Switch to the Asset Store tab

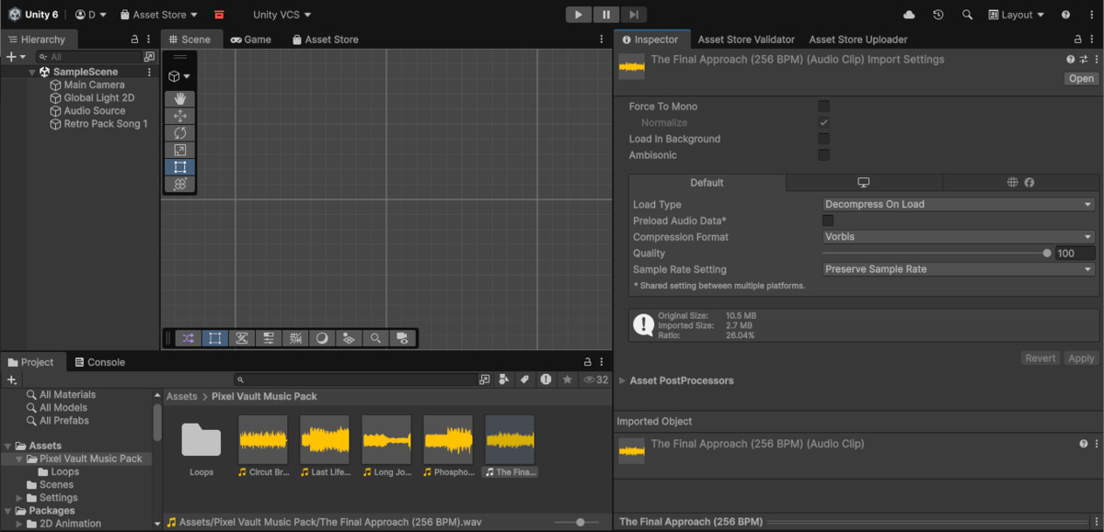click(326, 40)
